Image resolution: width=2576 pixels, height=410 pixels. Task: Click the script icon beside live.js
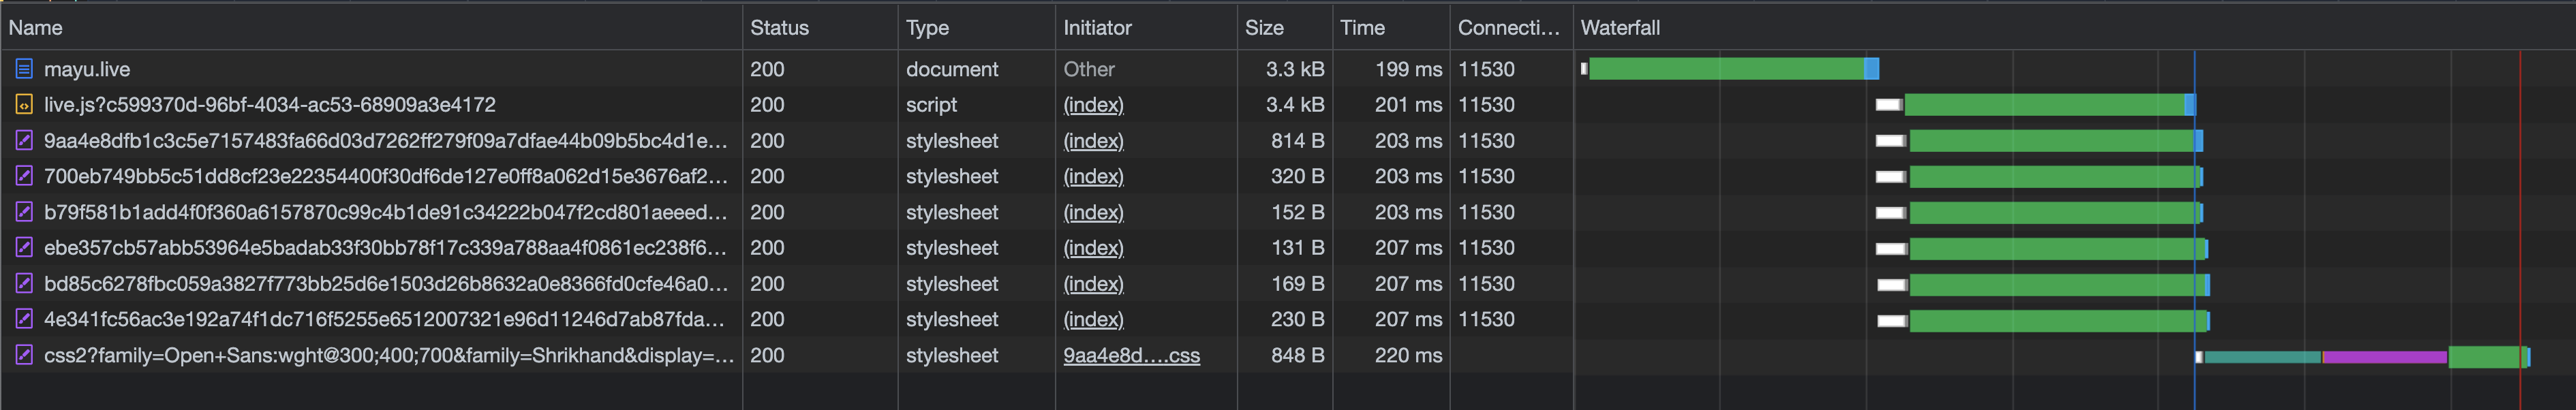pos(24,105)
